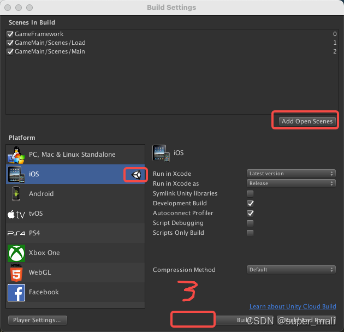This screenshot has height=332, width=344.
Task: Minimize the Build Settings window
Action: [x=19, y=8]
